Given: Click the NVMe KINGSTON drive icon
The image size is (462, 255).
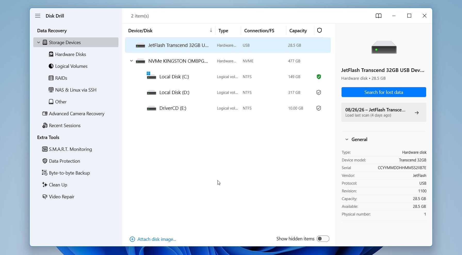Looking at the screenshot, I should [140, 61].
